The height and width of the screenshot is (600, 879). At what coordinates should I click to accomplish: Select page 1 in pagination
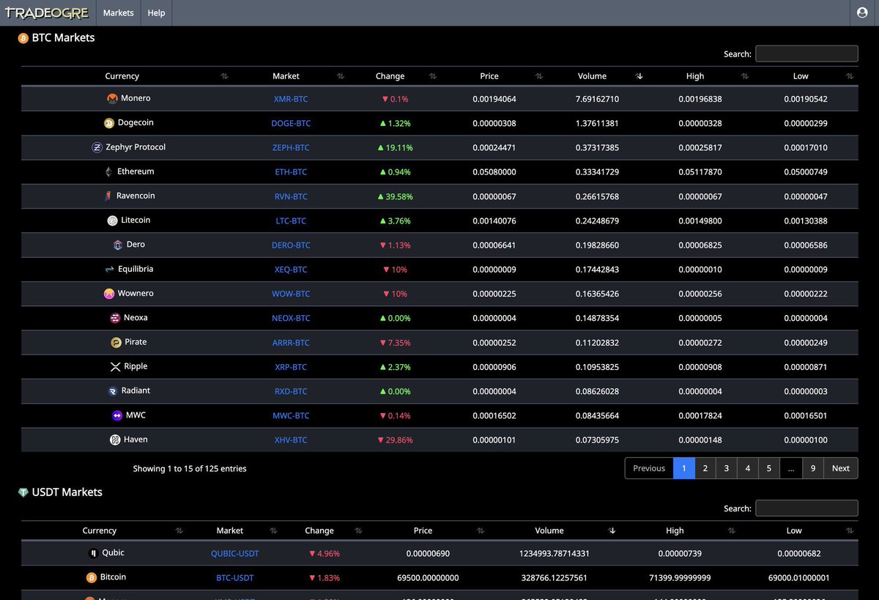pos(684,468)
